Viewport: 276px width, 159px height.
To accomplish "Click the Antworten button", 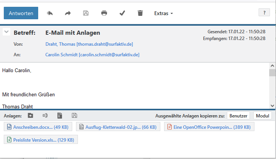I will 21,13.
